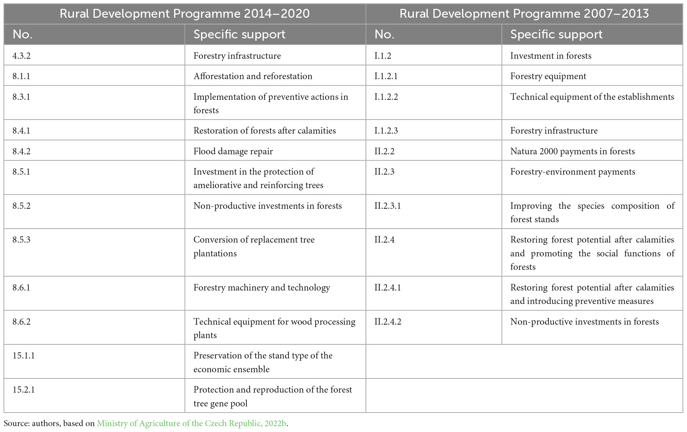
Task: Select 'Natura 2000 payments in forests' cell
Action: pyautogui.click(x=592, y=150)
